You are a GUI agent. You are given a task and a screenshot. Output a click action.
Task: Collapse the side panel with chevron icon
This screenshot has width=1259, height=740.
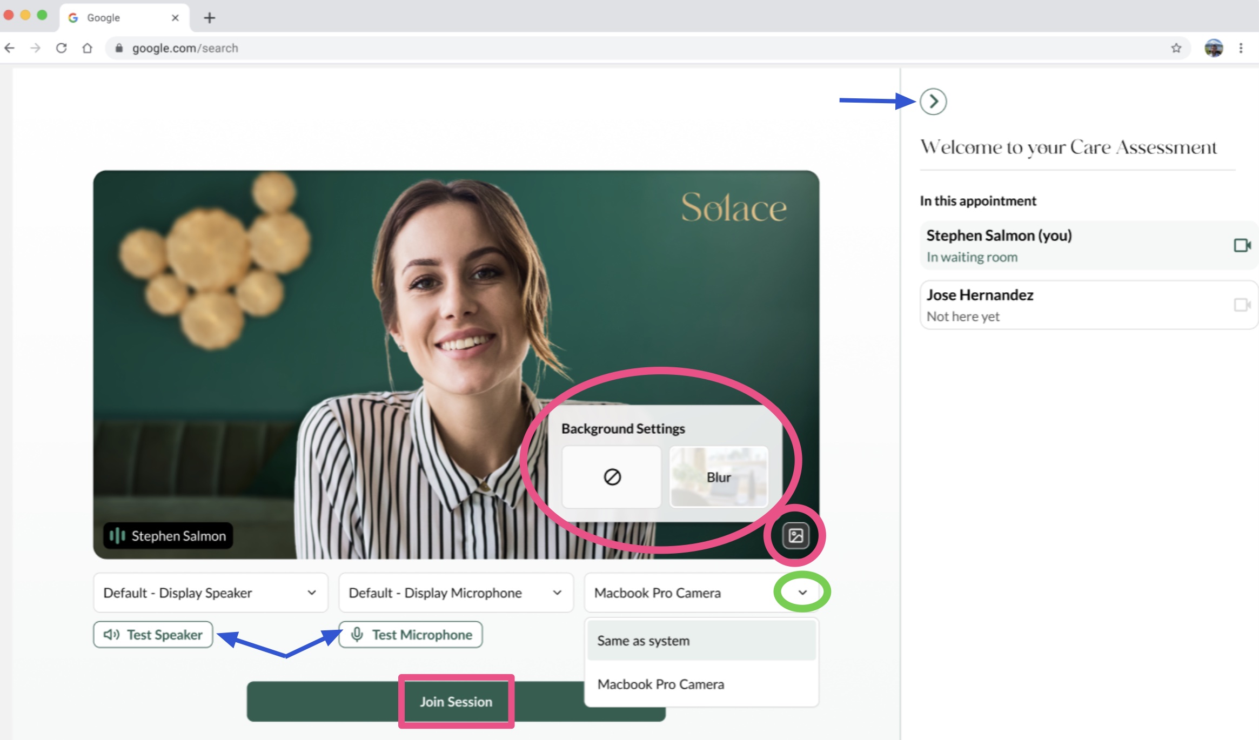click(933, 102)
